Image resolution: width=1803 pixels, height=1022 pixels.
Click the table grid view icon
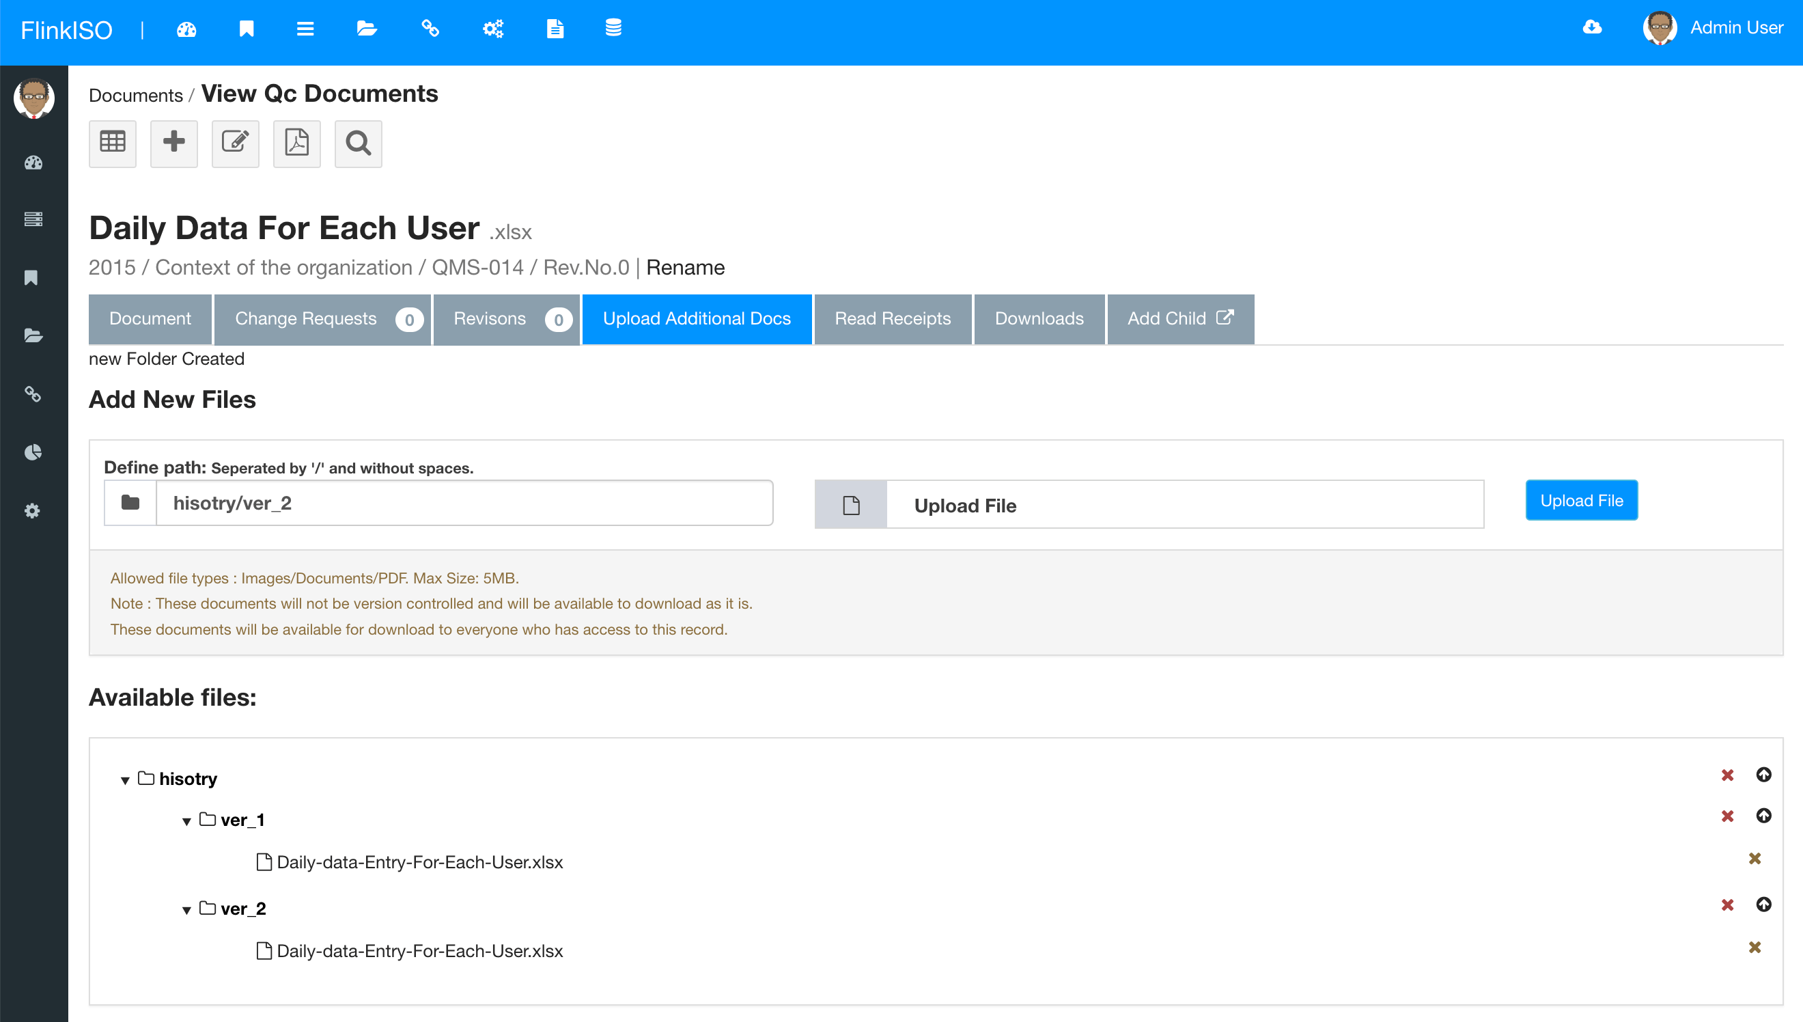point(112,143)
